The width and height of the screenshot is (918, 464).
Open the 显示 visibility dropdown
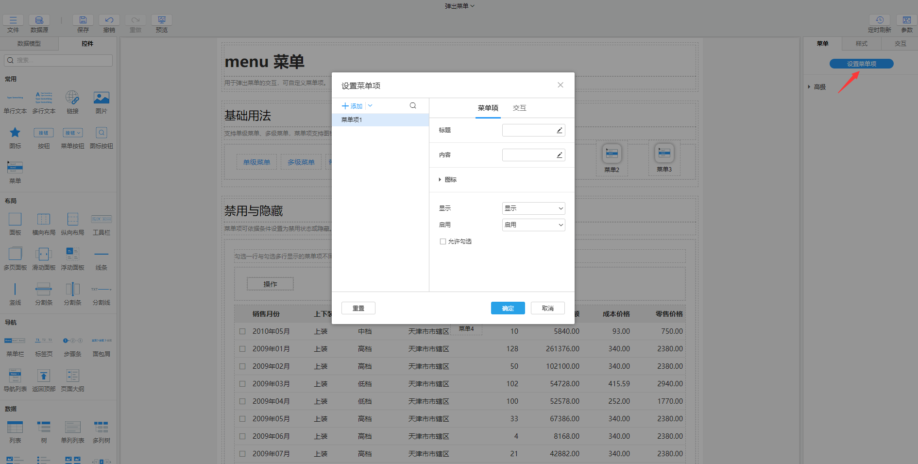click(533, 208)
